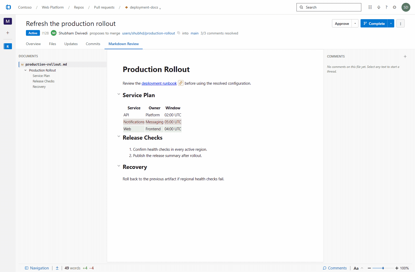The image size is (415, 272).
Task: Open user settings gear icon
Action: point(395,7)
